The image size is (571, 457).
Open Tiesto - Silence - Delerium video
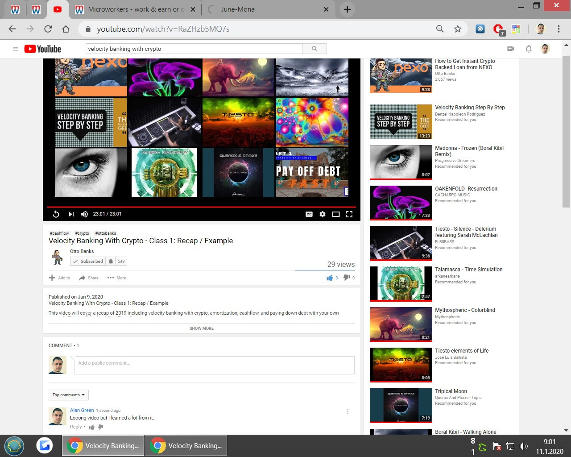(466, 232)
